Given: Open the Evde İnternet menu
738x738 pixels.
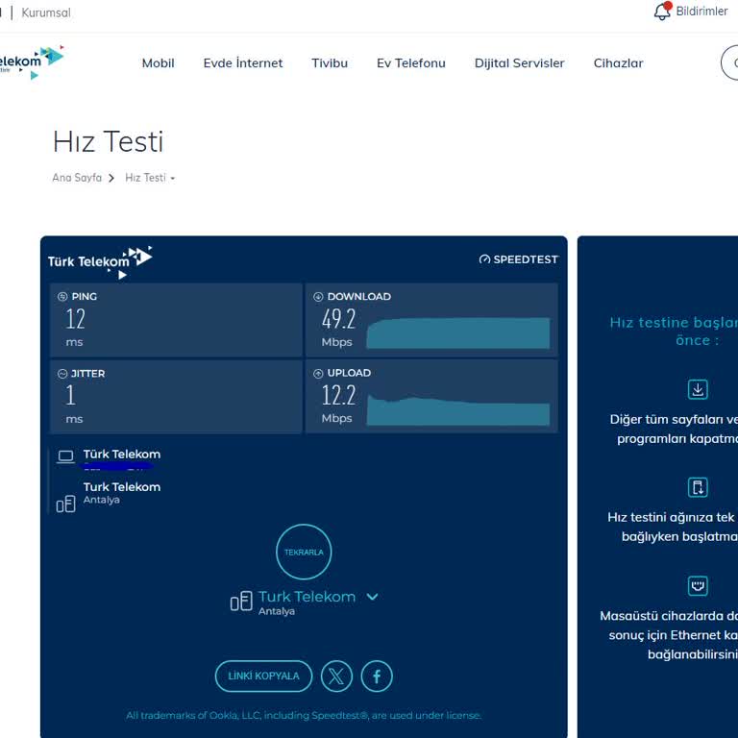Looking at the screenshot, I should click(243, 63).
